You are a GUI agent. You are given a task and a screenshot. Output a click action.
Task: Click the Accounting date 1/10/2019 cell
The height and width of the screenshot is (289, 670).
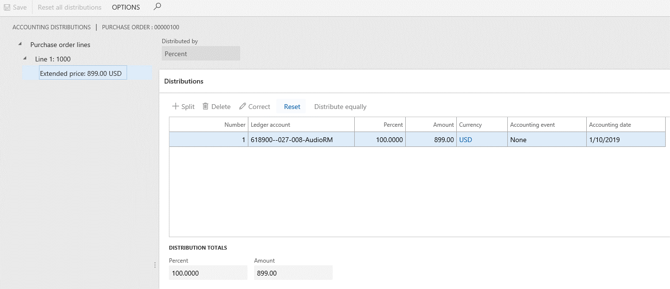coord(626,140)
